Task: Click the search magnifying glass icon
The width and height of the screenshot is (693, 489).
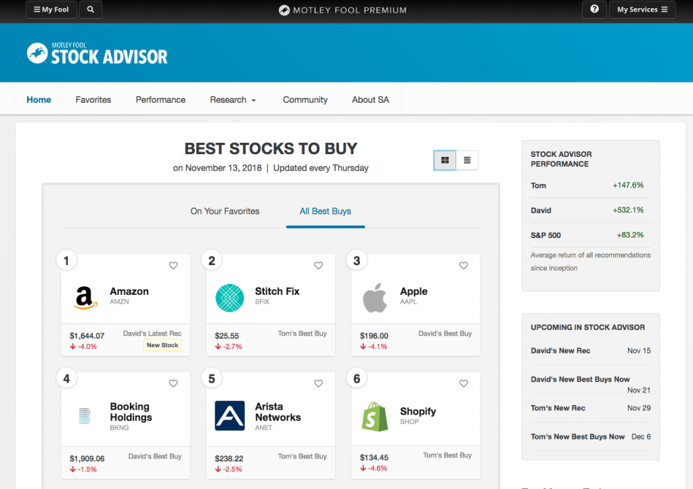Action: tap(90, 9)
